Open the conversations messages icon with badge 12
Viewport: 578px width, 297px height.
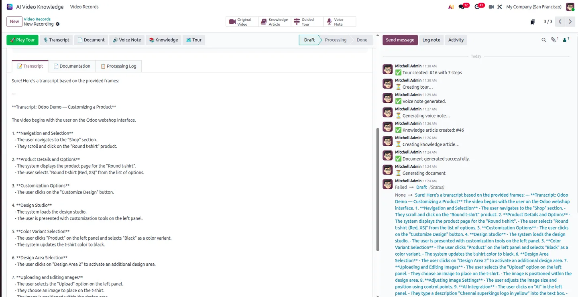tap(462, 7)
